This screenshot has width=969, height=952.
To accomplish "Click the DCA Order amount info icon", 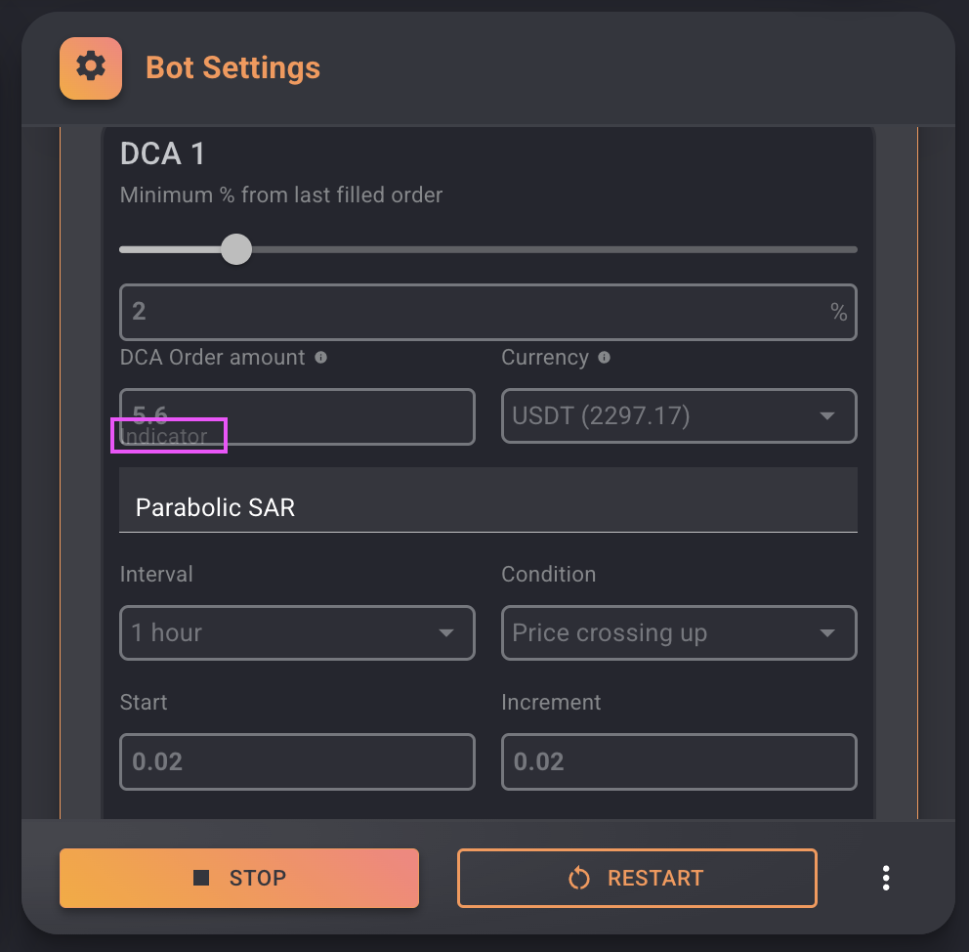I will tap(320, 358).
